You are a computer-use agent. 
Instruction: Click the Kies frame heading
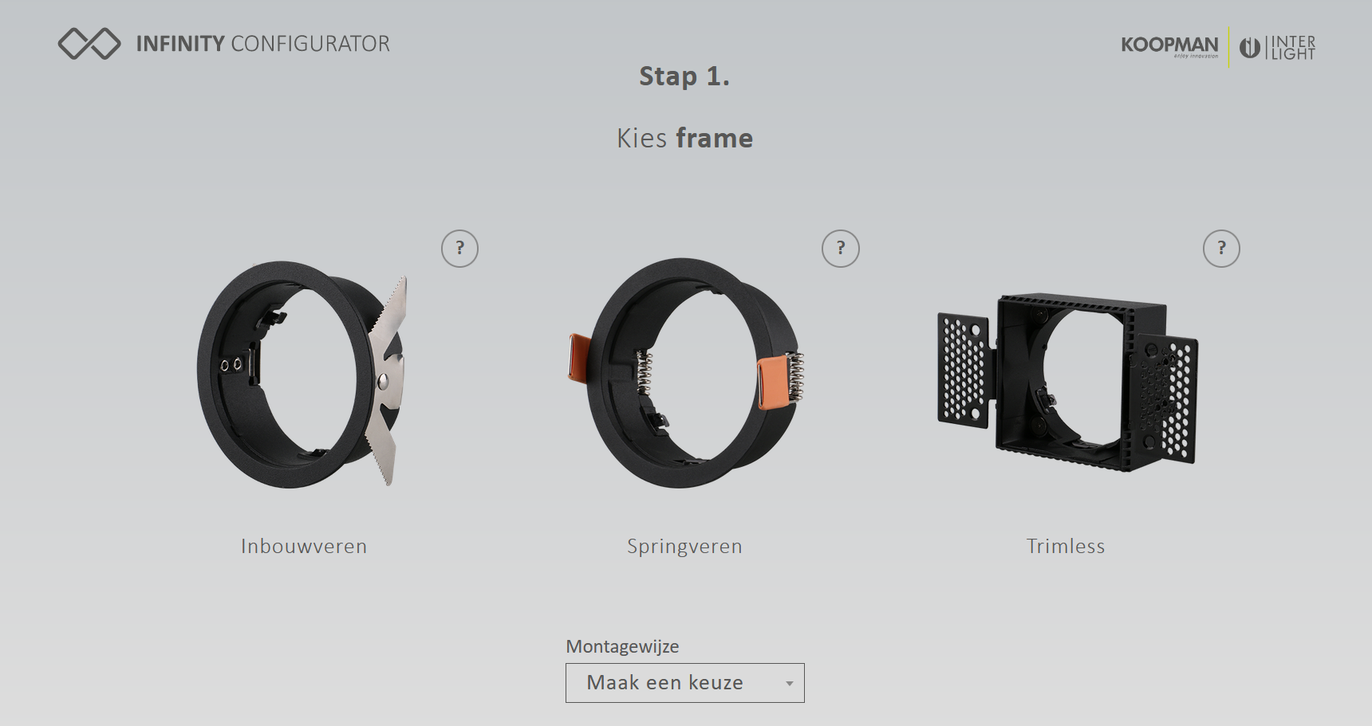(x=684, y=139)
